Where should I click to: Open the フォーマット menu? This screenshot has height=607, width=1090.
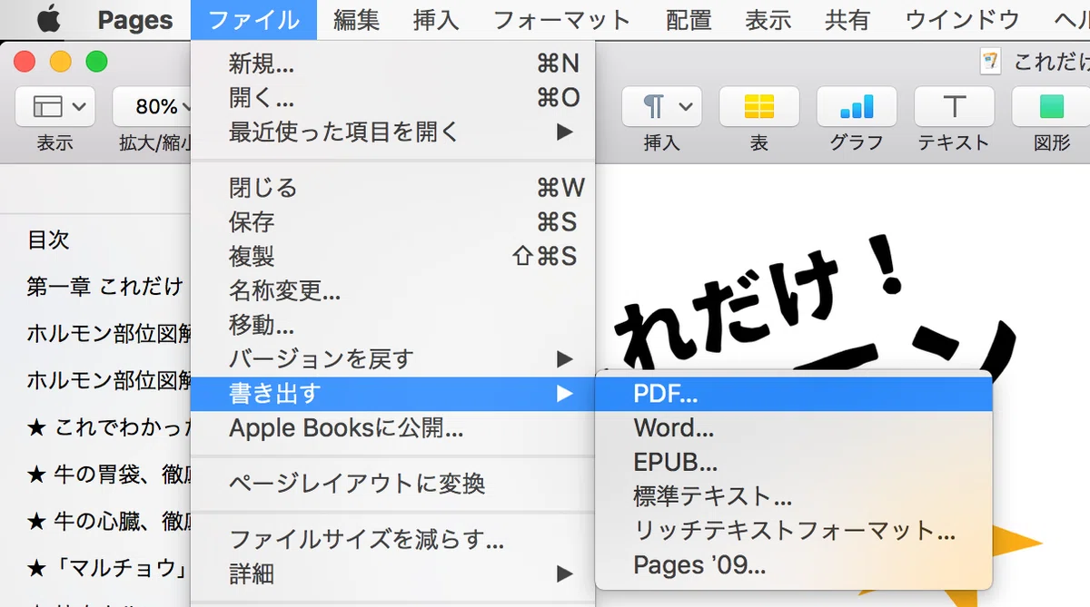(x=561, y=19)
